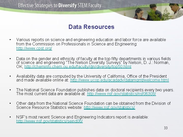Click text 'The National Science Foundation publishes data'

[x=59, y=90]
